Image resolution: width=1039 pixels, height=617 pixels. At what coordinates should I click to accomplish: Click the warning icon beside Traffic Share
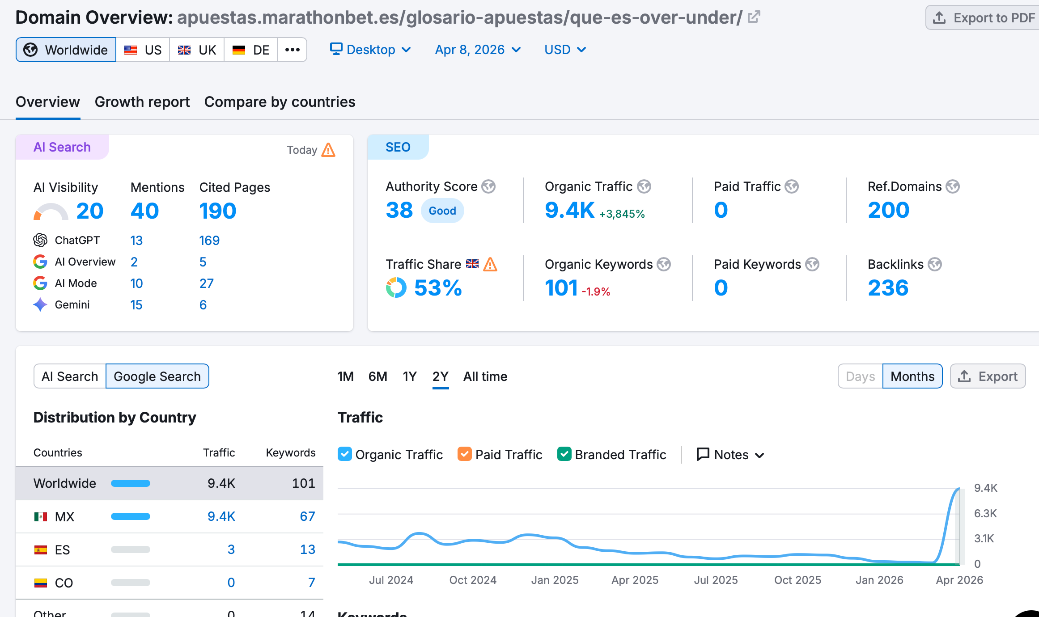click(491, 264)
